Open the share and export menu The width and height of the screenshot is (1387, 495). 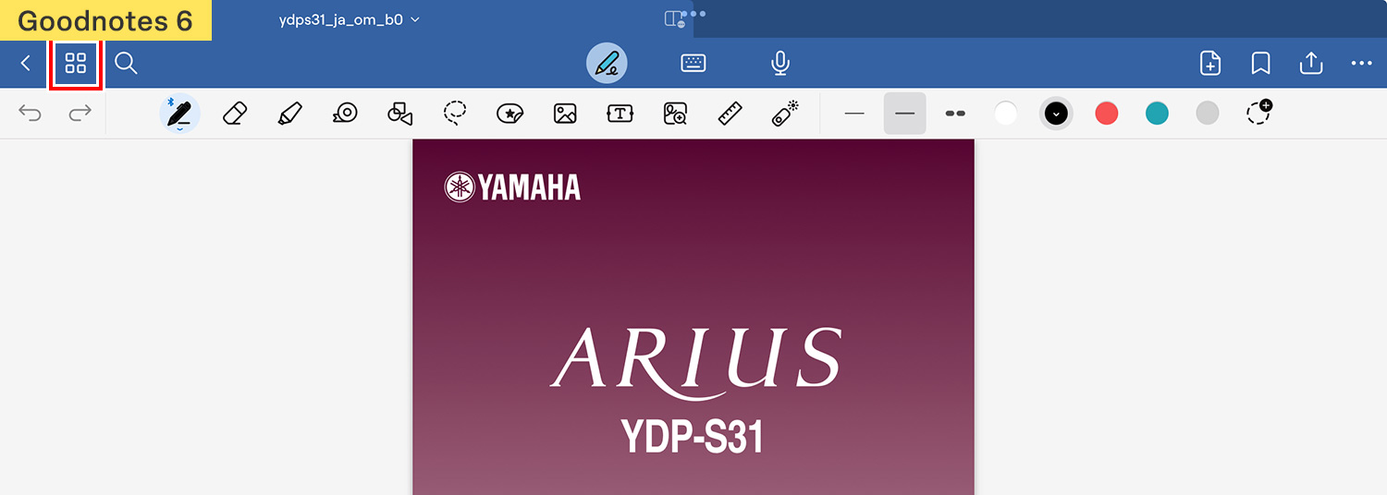click(x=1310, y=64)
